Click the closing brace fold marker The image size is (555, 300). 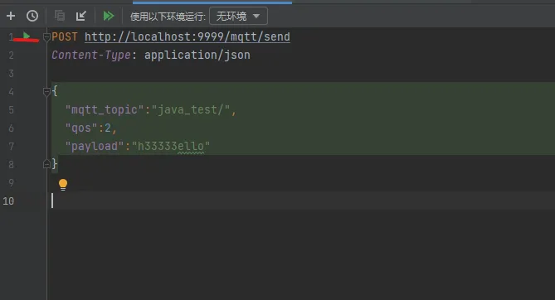tap(46, 164)
